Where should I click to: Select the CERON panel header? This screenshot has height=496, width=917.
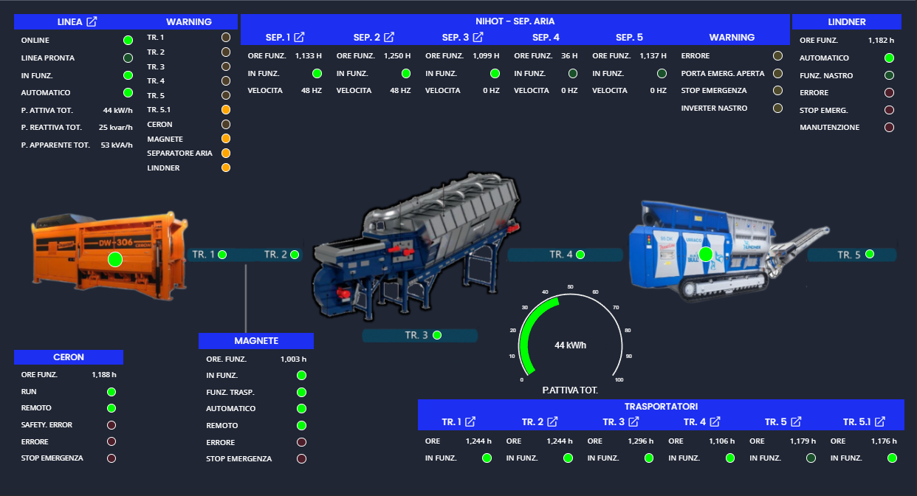69,357
